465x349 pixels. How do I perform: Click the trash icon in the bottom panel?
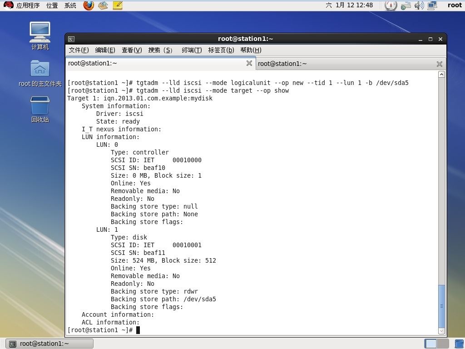pyautogui.click(x=460, y=344)
